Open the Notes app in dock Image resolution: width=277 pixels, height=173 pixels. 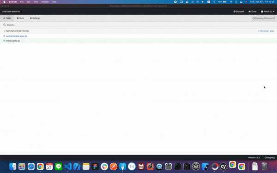[86, 167]
